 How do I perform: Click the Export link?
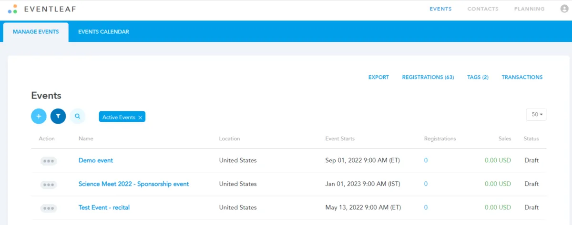[378, 77]
